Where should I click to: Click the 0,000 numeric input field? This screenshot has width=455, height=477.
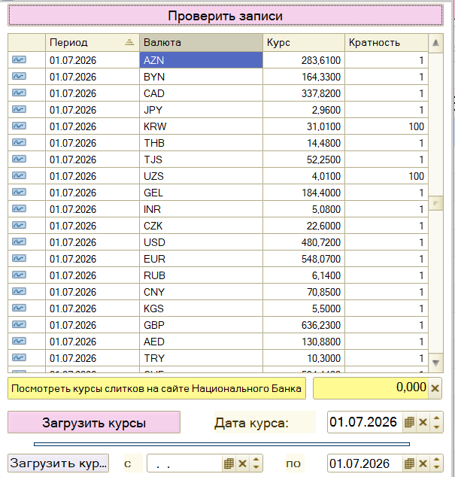click(371, 388)
